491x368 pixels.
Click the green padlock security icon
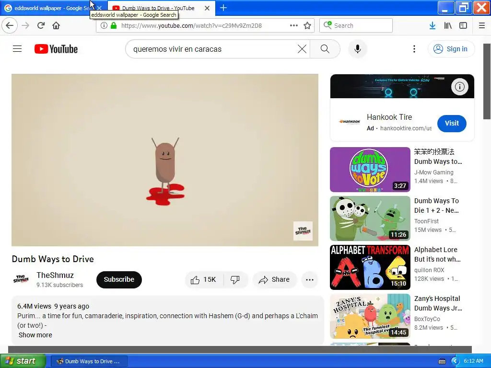click(114, 25)
